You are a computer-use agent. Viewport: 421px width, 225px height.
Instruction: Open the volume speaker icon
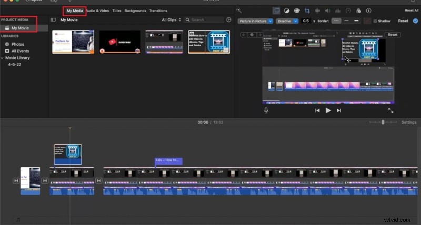[x=327, y=10]
